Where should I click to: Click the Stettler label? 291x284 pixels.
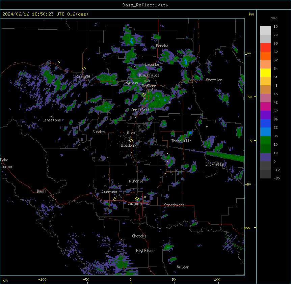pyautogui.click(x=214, y=80)
